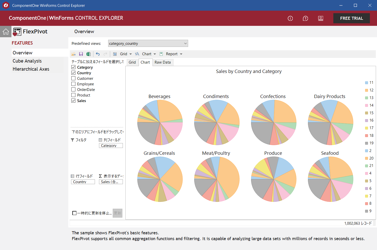Open the help question mark icon
Viewport: 377px width, 250px height.
pyautogui.click(x=305, y=18)
